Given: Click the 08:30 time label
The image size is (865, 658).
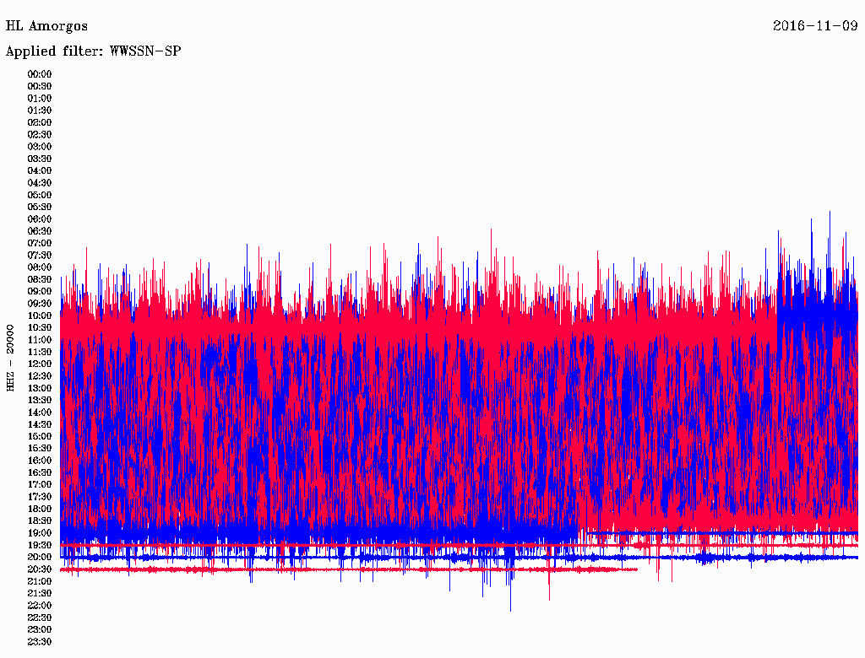Looking at the screenshot, I should point(40,279).
